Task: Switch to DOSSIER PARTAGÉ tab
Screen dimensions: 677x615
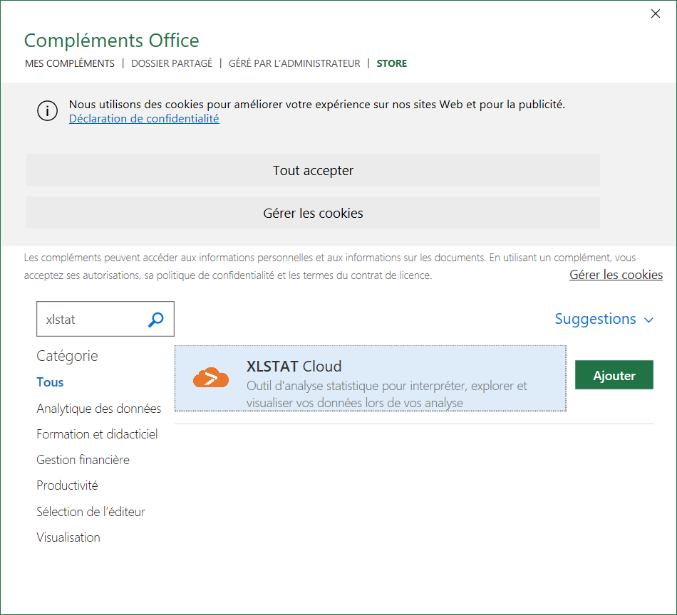Action: point(172,63)
